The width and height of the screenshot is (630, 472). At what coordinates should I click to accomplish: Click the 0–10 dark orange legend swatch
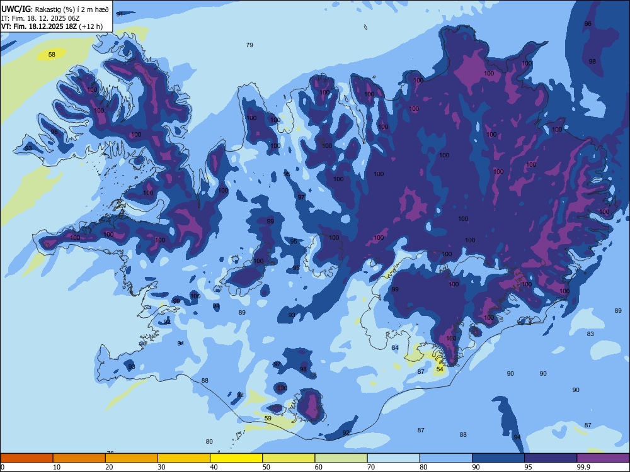coord(27,458)
